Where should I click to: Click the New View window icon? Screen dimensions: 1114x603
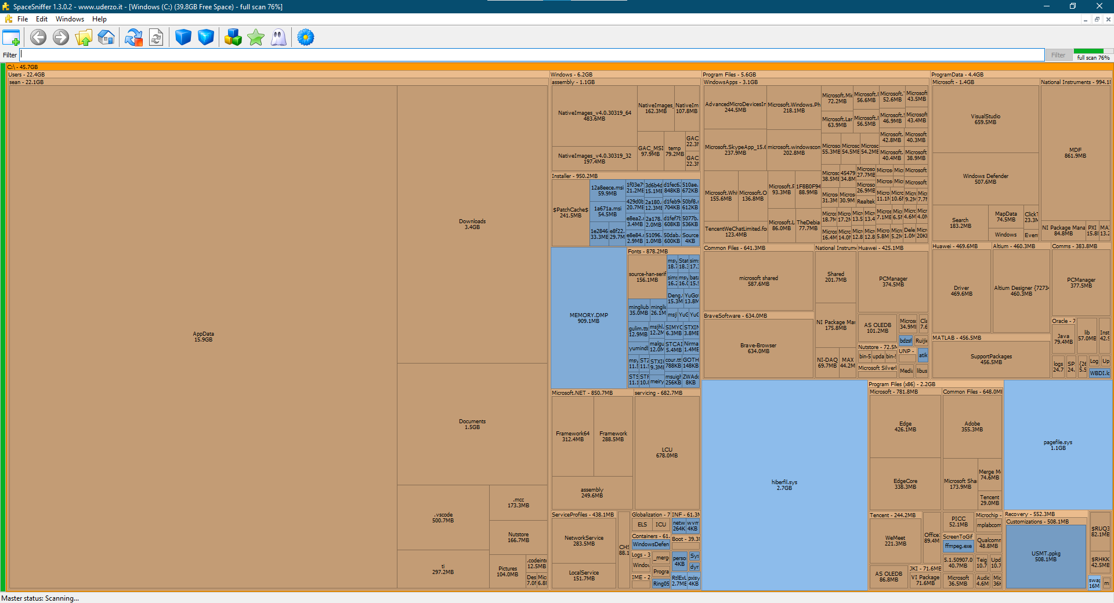pos(11,38)
